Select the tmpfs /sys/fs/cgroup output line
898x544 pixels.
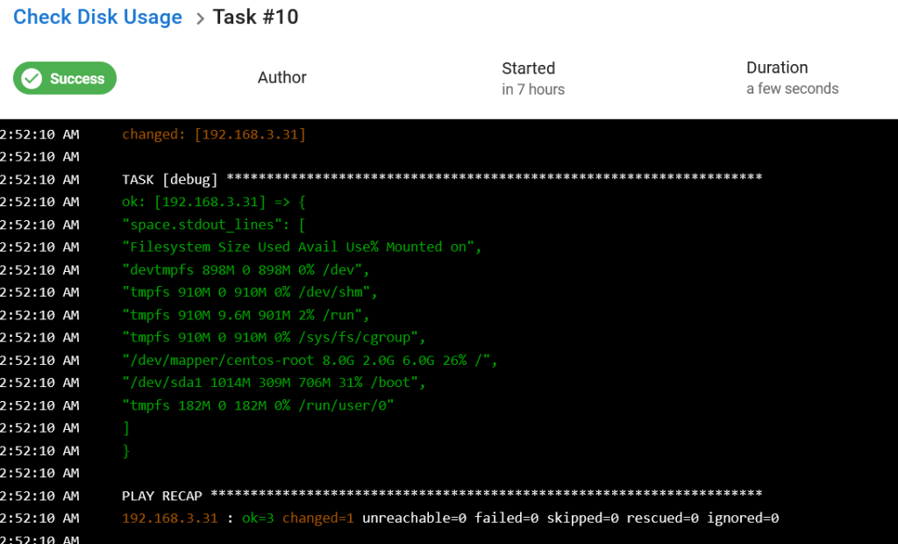point(274,338)
